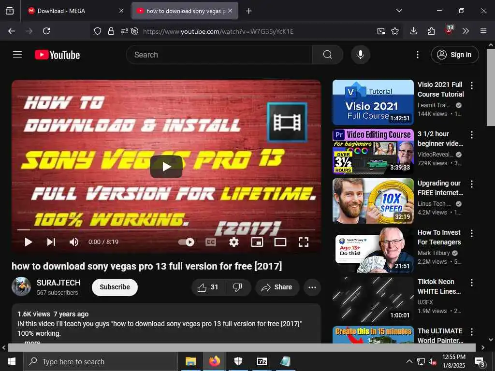This screenshot has width=495, height=371.
Task: Switch to the Download - MEGA tab
Action: pyautogui.click(x=76, y=11)
